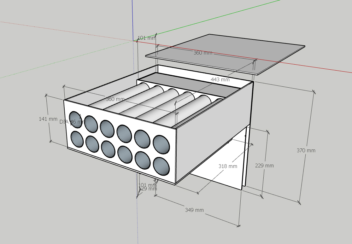Select the 318 mm dimension label

[228, 166]
